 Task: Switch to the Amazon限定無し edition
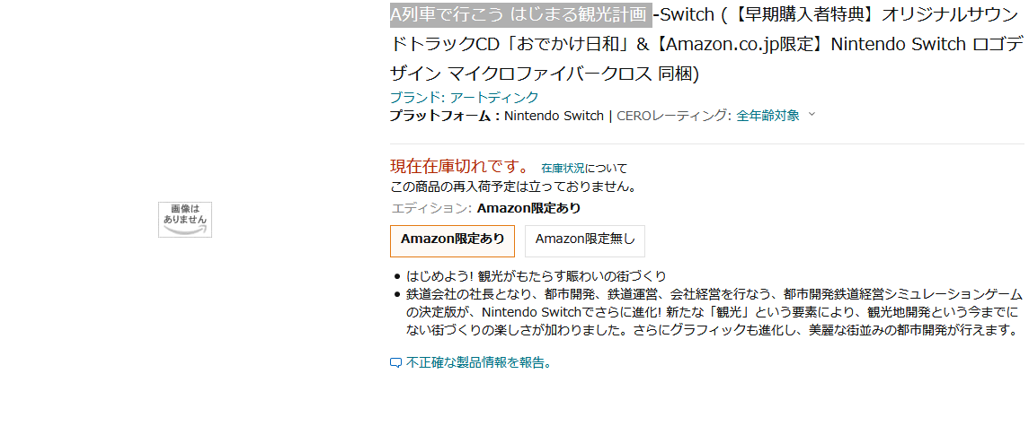coord(584,239)
